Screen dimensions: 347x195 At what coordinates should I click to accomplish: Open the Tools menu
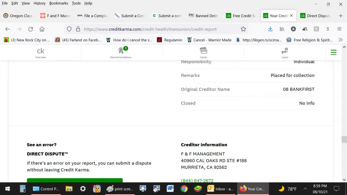pyautogui.click(x=76, y=3)
